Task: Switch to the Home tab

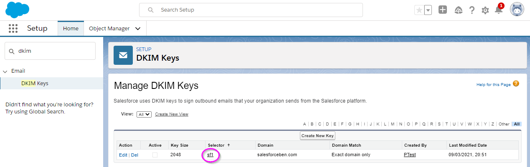Action: tap(71, 29)
